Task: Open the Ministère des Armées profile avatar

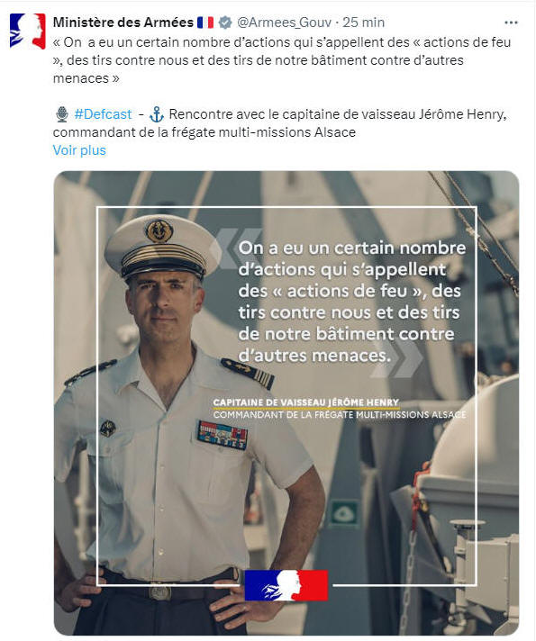Action: pyautogui.click(x=27, y=32)
